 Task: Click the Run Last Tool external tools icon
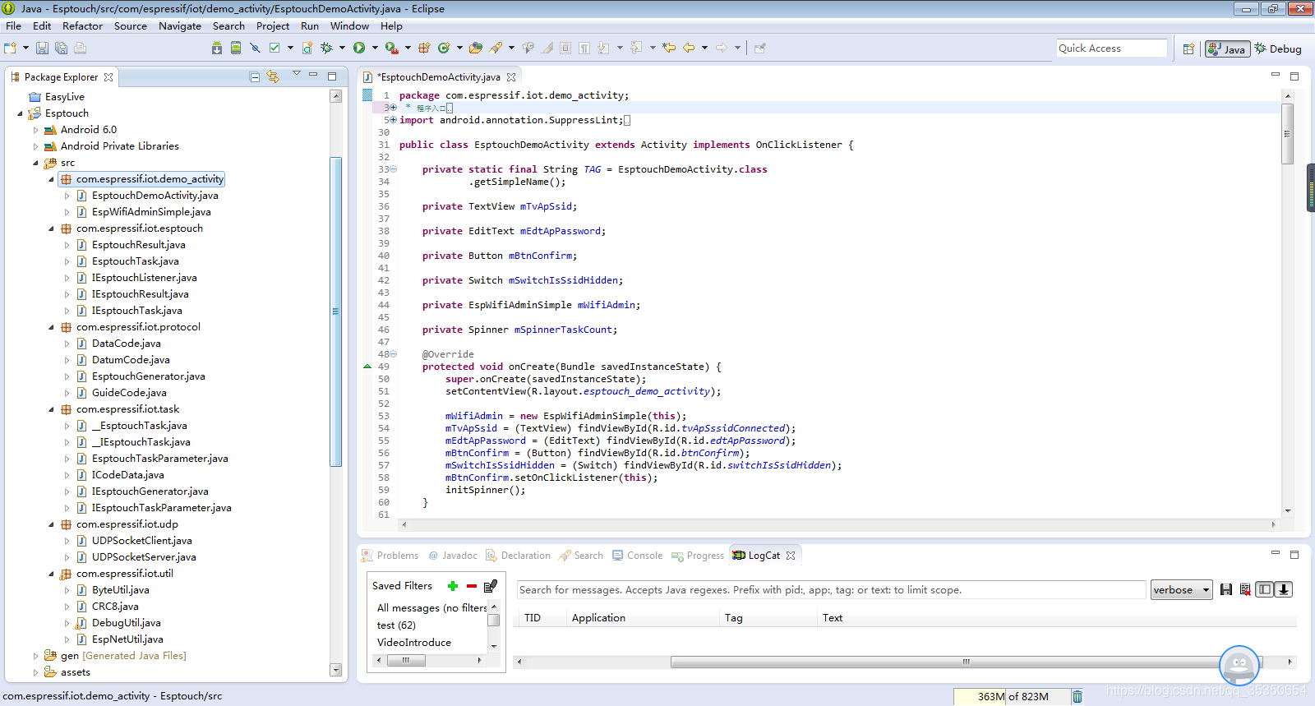point(392,48)
